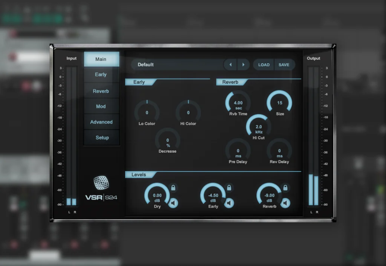
Task: Mute the Reverb level speaker icon
Action: click(x=285, y=203)
